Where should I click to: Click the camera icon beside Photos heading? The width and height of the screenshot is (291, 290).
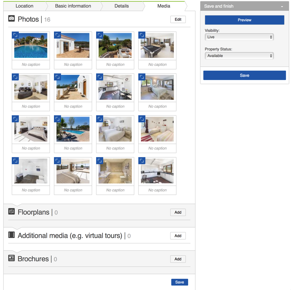pos(11,18)
